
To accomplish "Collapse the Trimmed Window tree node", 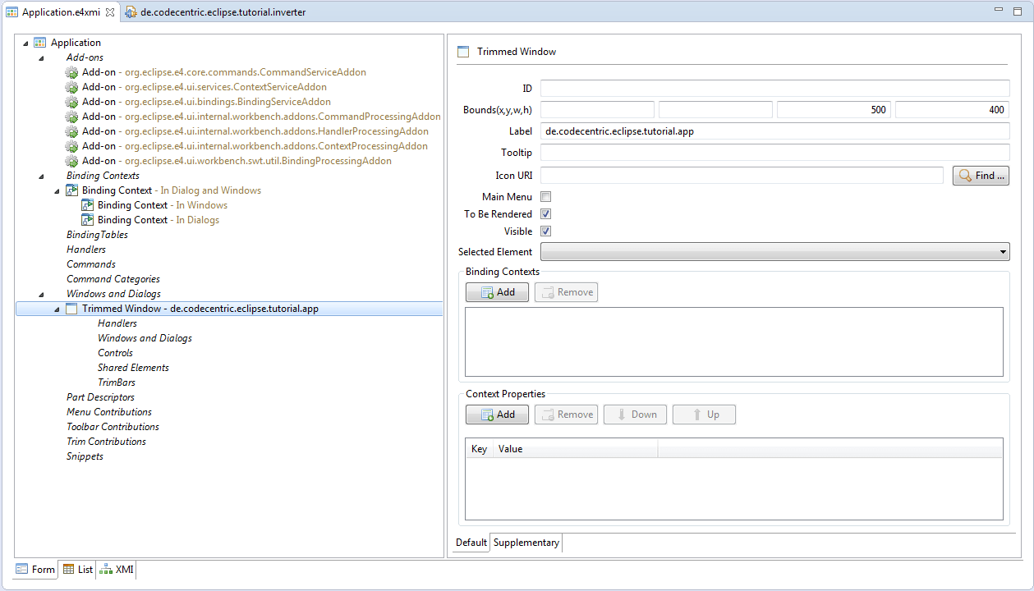I will (x=57, y=309).
